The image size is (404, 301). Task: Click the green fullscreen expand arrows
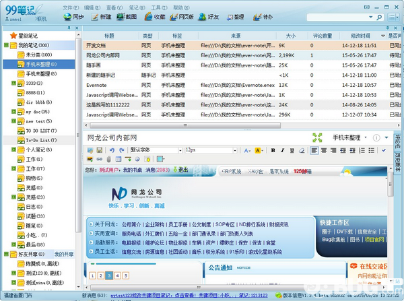coord(317,137)
